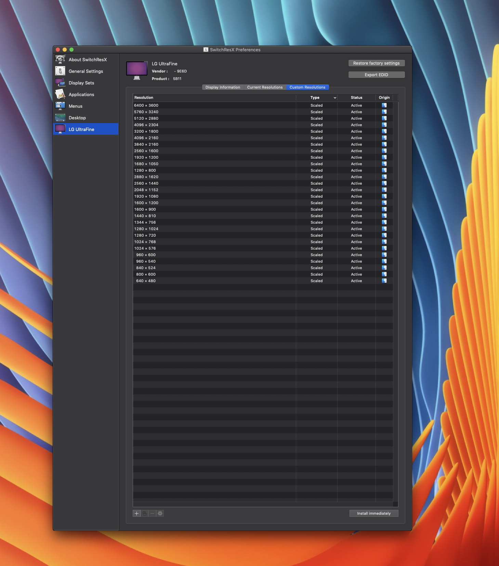Click the title bar document icon
Viewport: 499px width, 566px height.
tap(206, 50)
